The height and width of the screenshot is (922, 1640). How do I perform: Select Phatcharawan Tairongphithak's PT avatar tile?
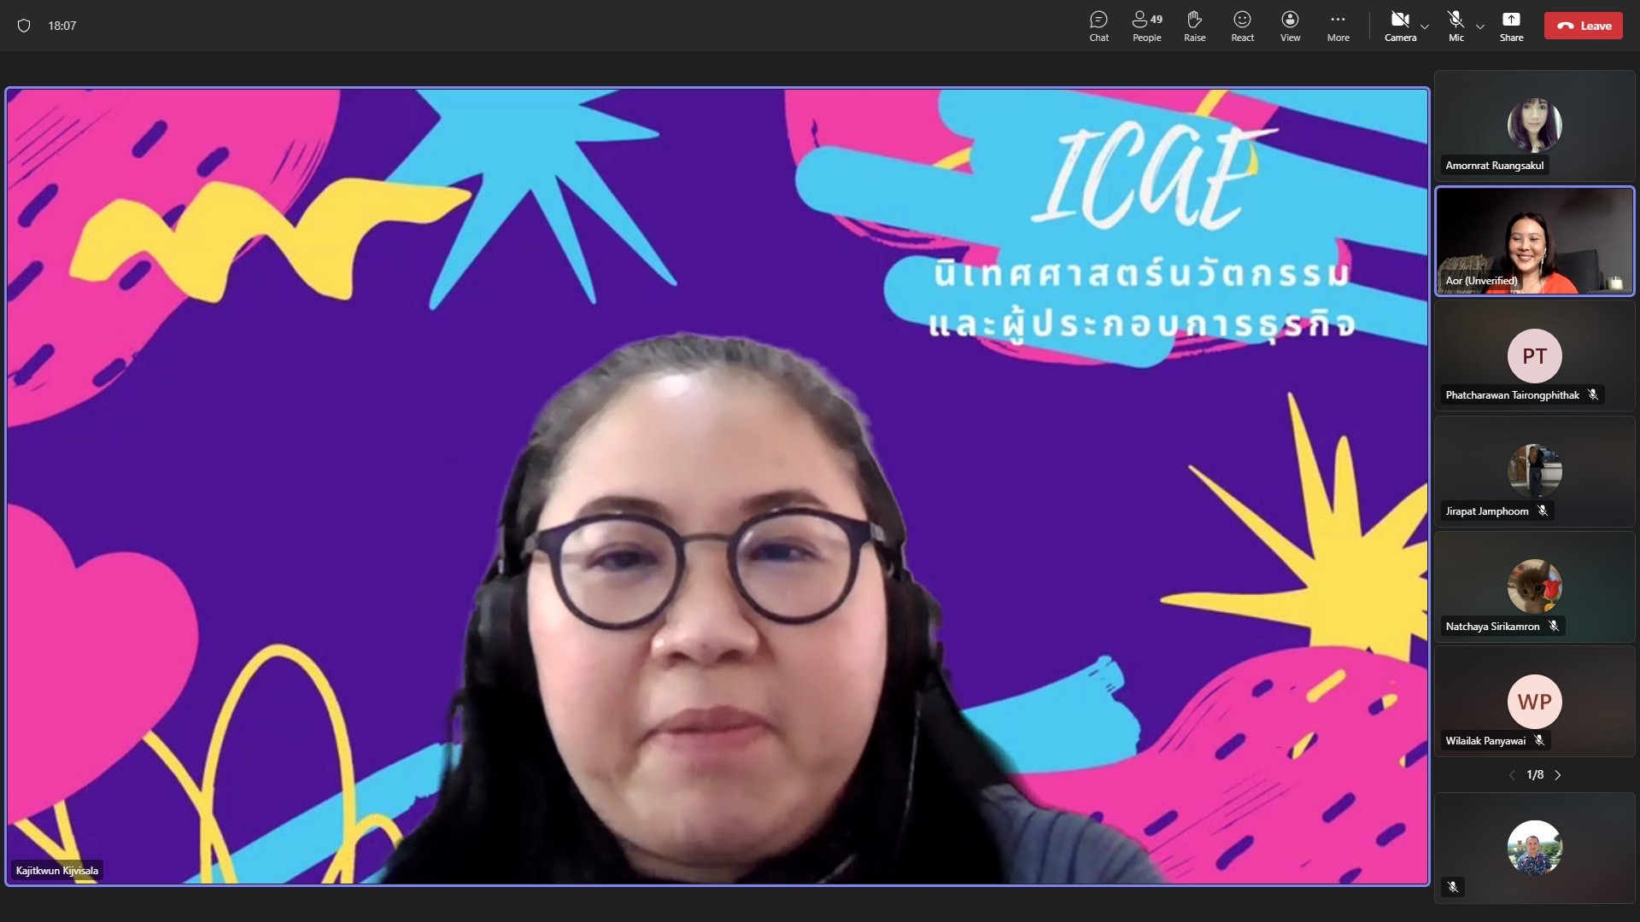pos(1534,356)
